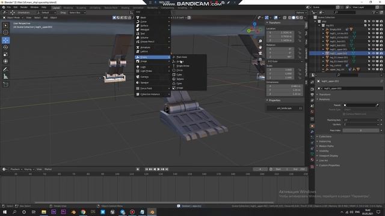Viewport: 385px width, 216px height.
Task: Open the Object properties orange square tab
Action: (312, 126)
